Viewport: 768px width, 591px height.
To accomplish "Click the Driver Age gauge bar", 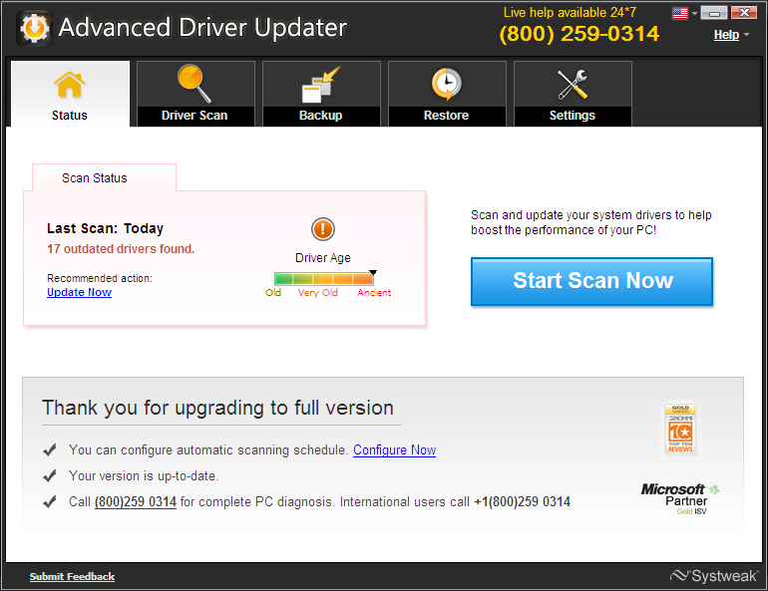I will (324, 279).
